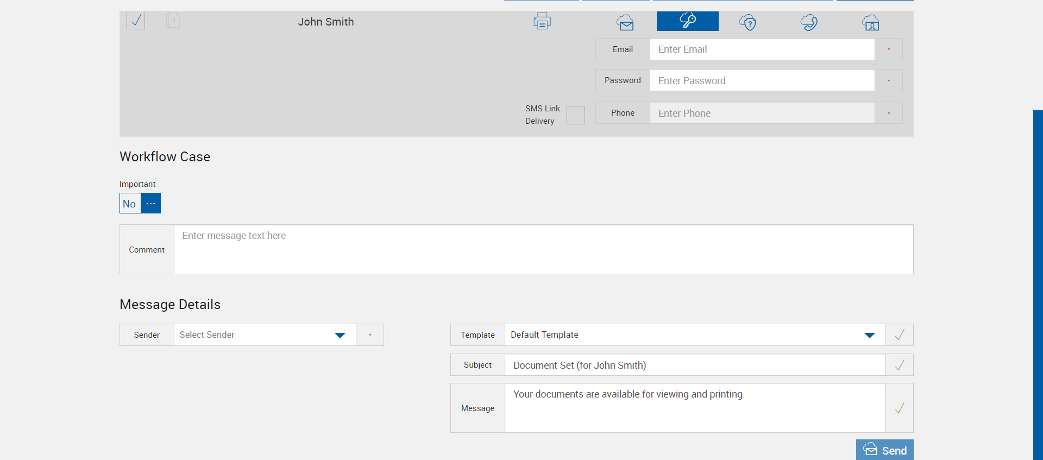Viewport: 1043px width, 460px height.
Task: Click into the Enter Email field
Action: (x=762, y=49)
